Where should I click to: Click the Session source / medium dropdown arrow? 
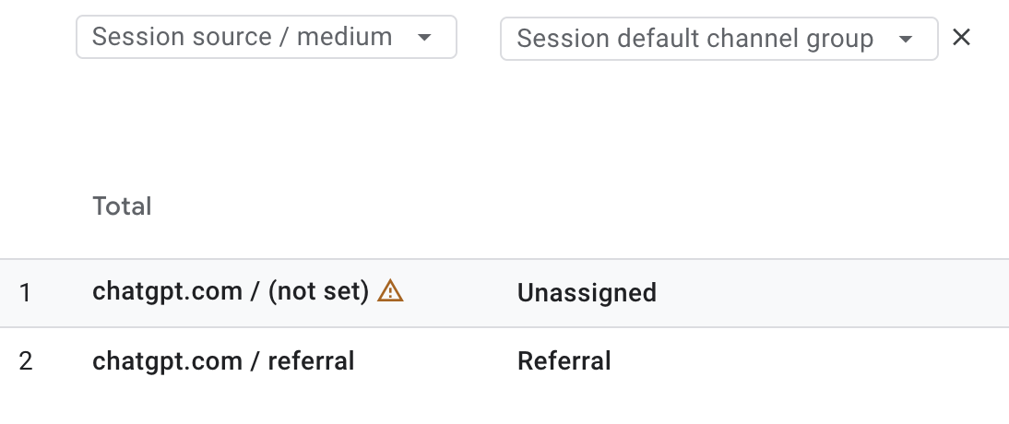tap(424, 38)
